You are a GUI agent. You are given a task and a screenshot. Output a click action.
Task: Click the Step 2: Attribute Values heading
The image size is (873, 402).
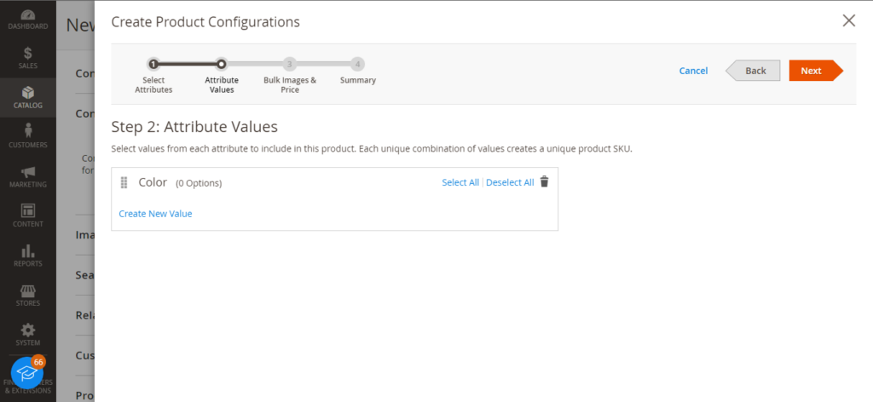pyautogui.click(x=194, y=127)
